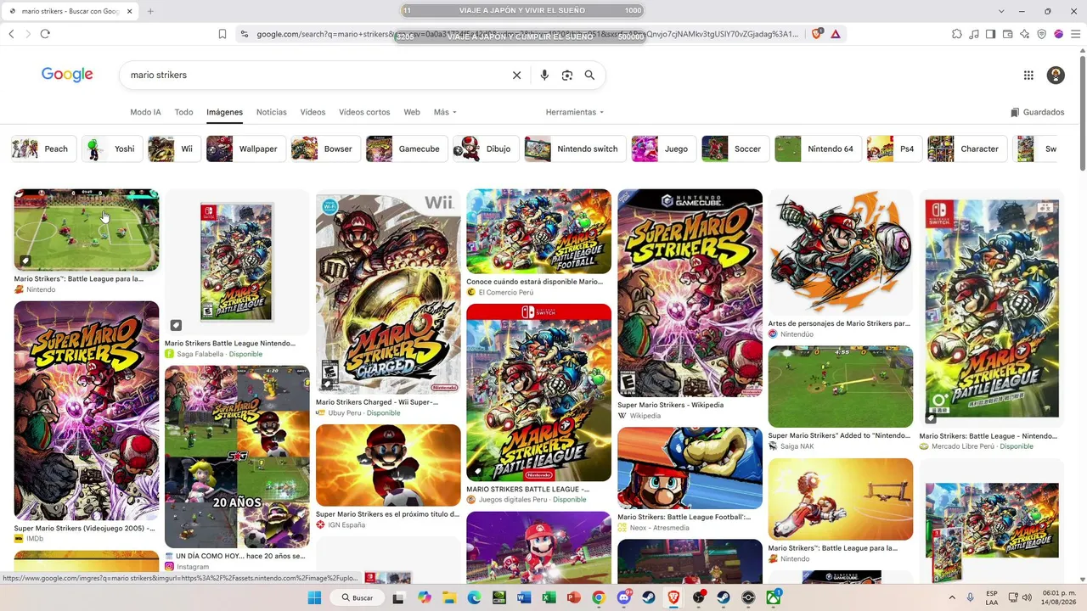Apply the Wallpaper filter chip
The height and width of the screenshot is (611, 1087).
[245, 149]
